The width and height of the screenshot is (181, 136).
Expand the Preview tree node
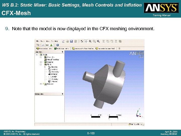(41, 84)
